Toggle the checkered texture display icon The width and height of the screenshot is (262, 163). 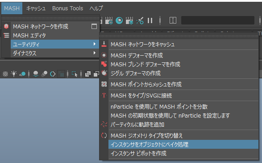click(5, 74)
